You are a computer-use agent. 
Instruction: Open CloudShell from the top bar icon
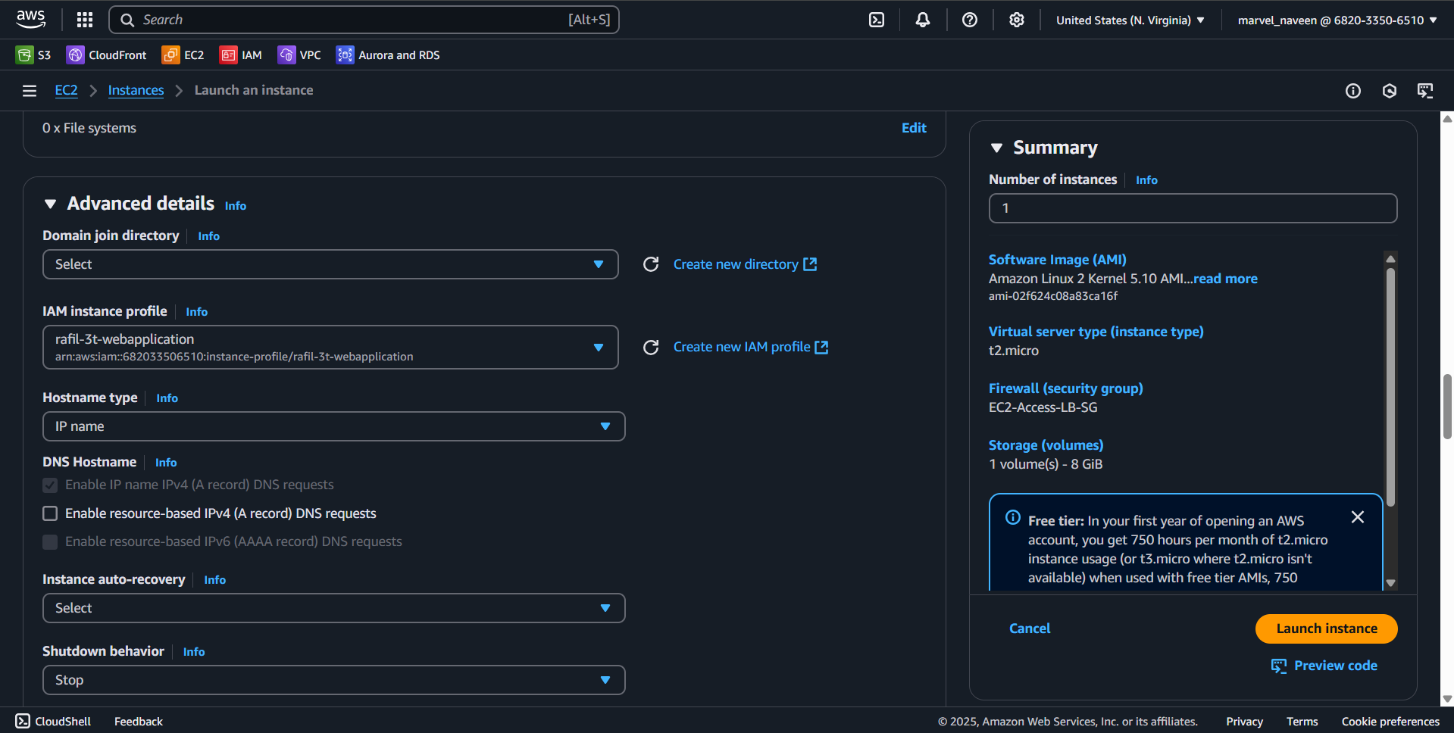(x=877, y=20)
